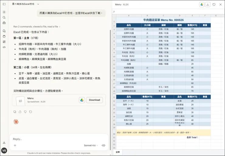Click the text 第一區：主食（17項）
The height and width of the screenshot is (156, 225).
(26, 38)
